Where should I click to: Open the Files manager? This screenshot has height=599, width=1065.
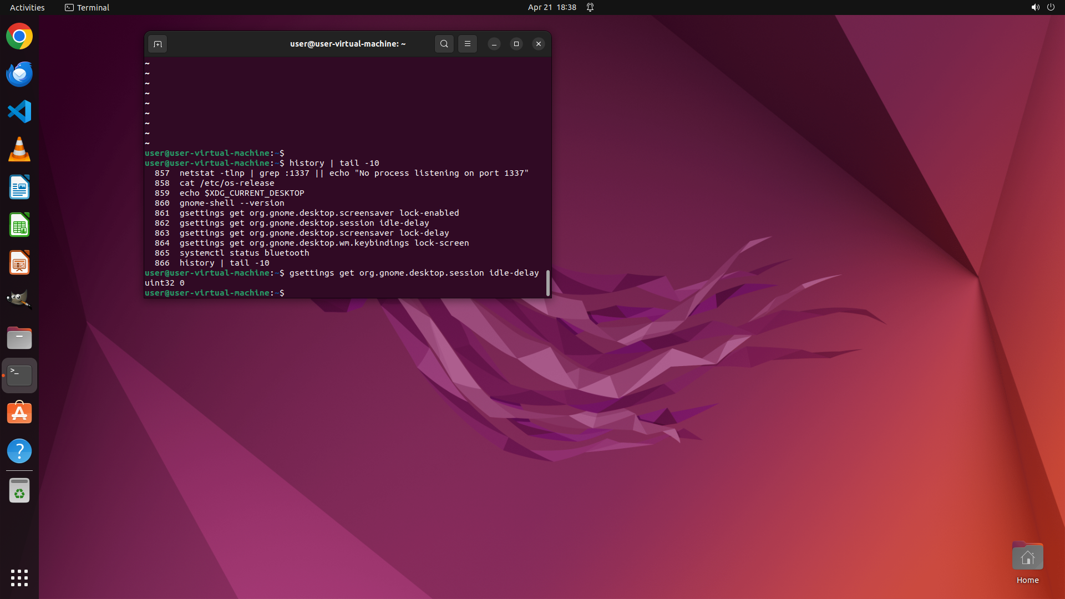(x=19, y=338)
